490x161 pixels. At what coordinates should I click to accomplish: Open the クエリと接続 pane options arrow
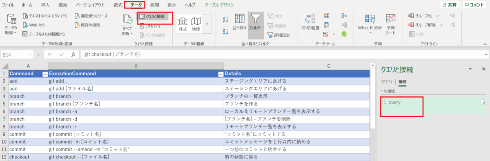470,69
